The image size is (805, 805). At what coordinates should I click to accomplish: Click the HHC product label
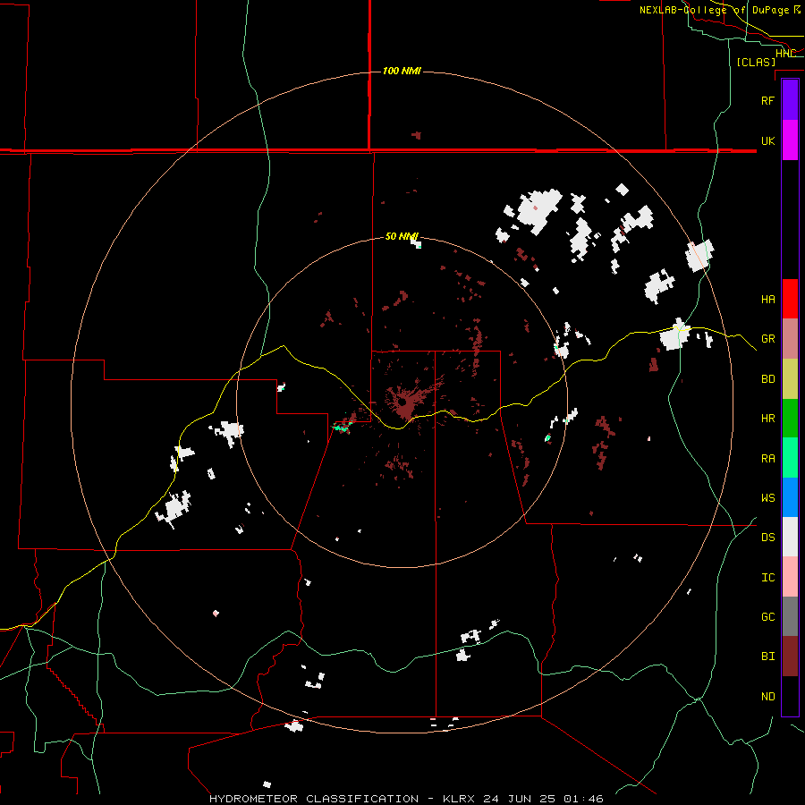pyautogui.click(x=785, y=54)
